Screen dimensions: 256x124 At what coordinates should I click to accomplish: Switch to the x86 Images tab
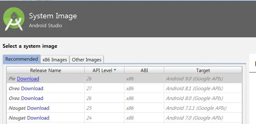(x=55, y=59)
